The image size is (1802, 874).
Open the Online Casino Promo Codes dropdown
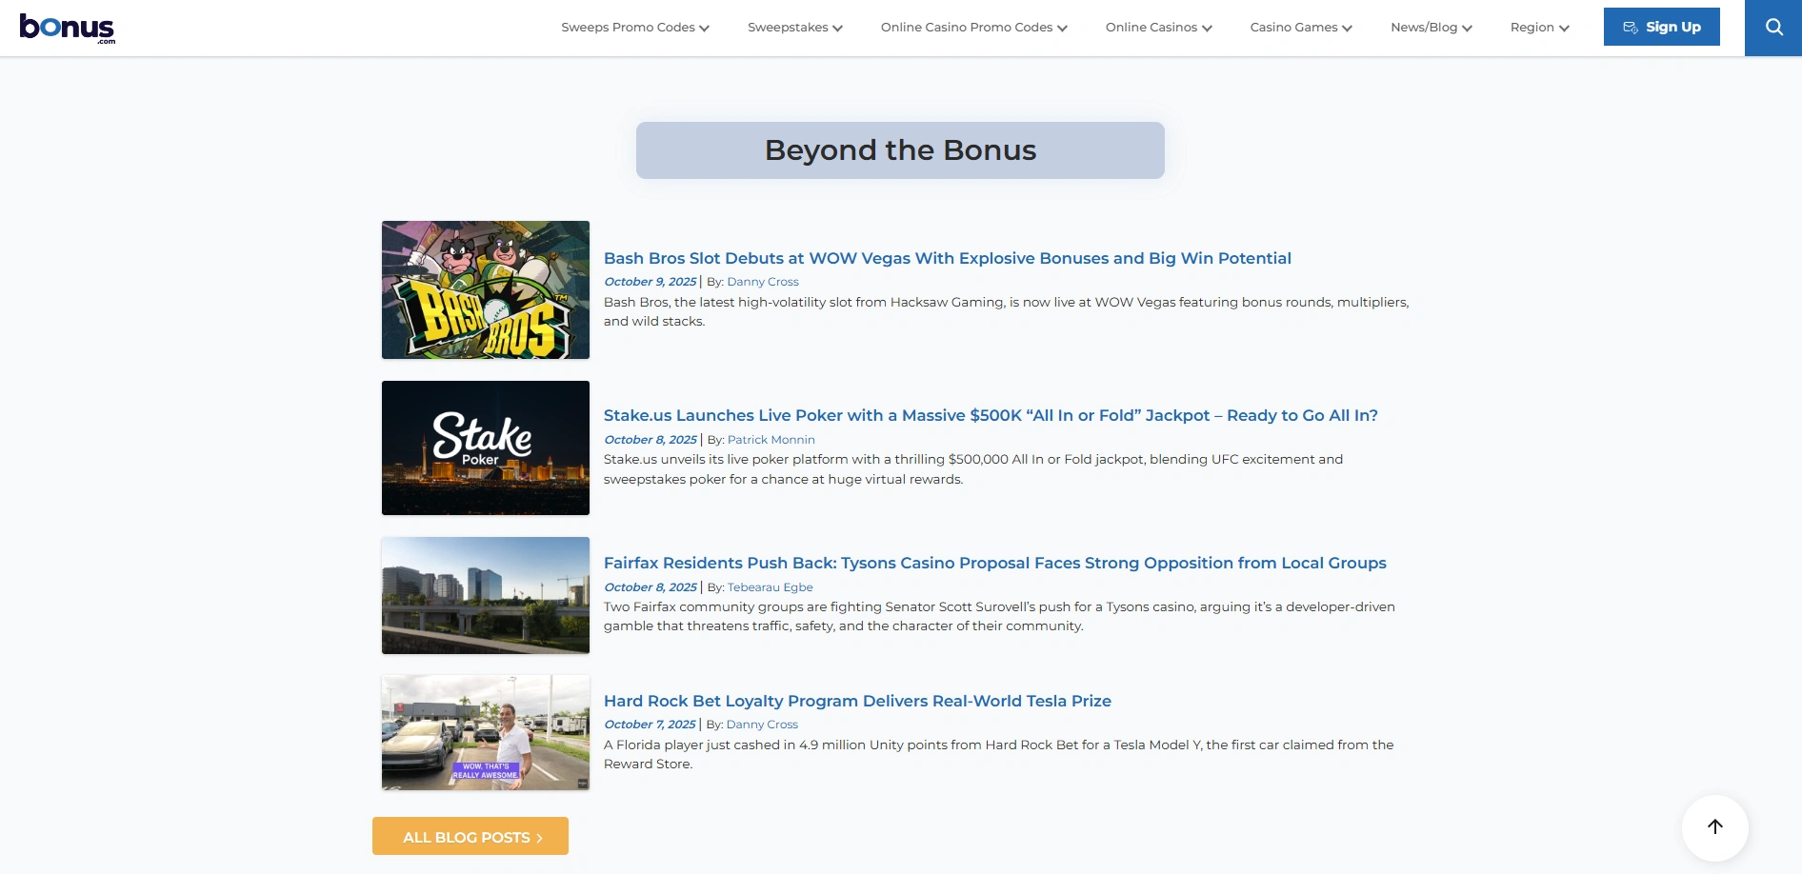point(974,28)
